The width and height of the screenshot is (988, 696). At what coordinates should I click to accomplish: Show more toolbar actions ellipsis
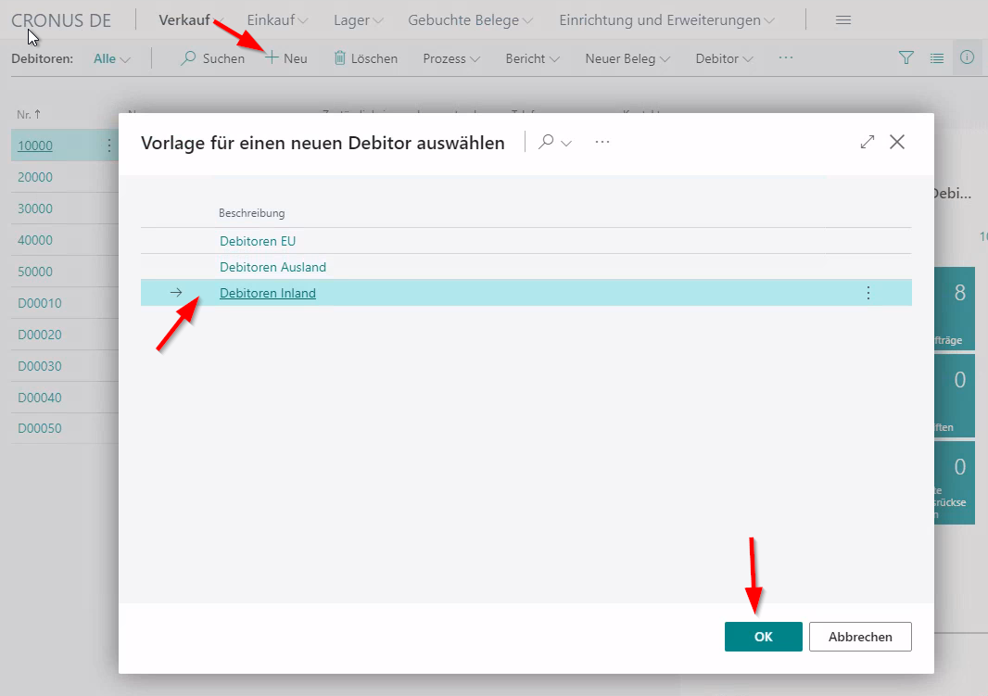pyautogui.click(x=785, y=58)
